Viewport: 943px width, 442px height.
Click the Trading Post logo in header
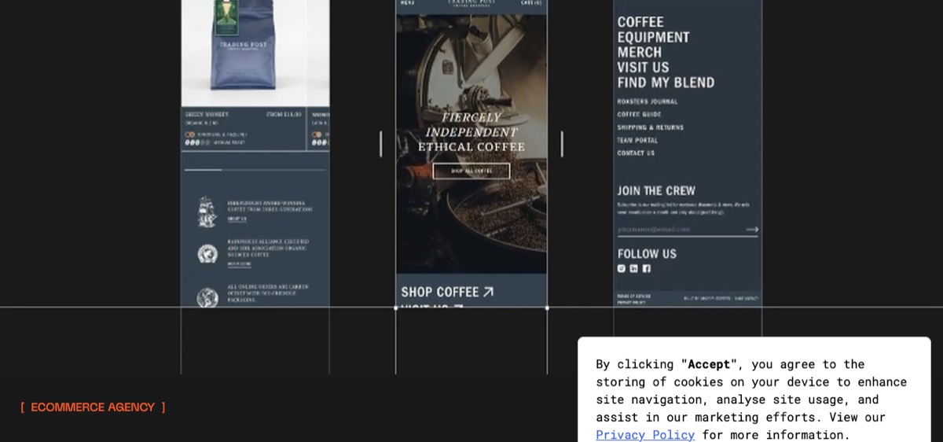(x=472, y=3)
